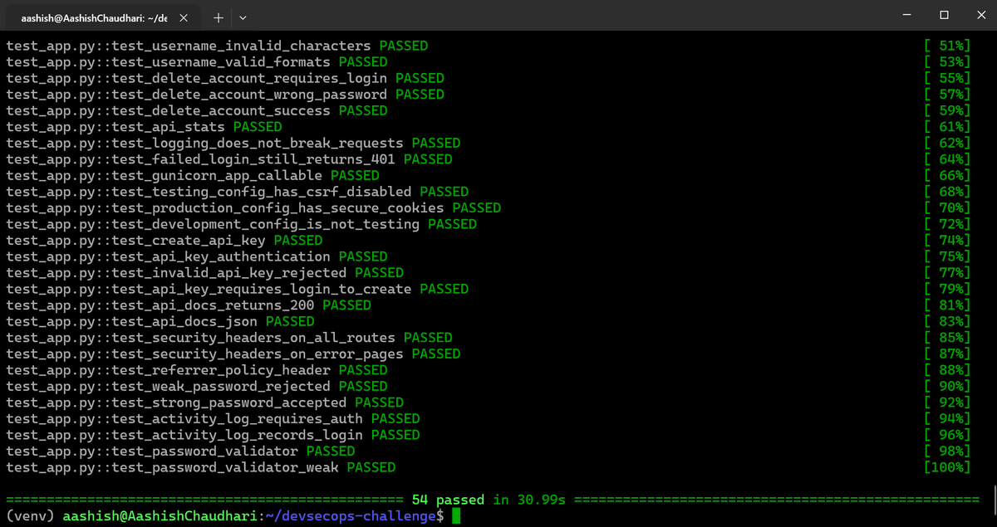Click the test_strong_password_accepted line
Screen dimensions: 997x527
(x=205, y=402)
